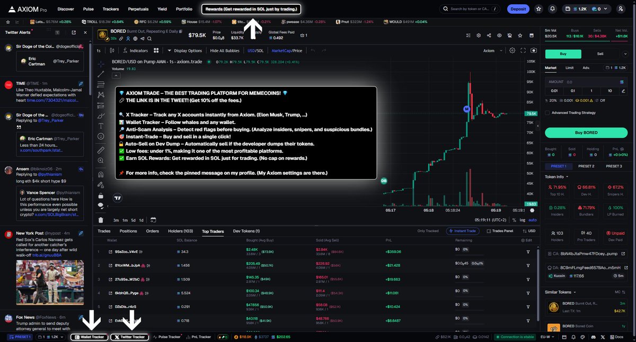The image size is (636, 342).
Task: Open the Twitter Tracker
Action: click(129, 337)
